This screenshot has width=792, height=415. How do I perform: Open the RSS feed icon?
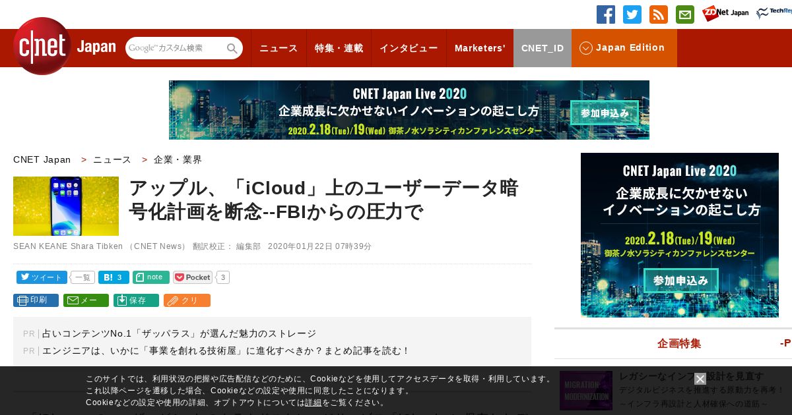[x=659, y=14]
